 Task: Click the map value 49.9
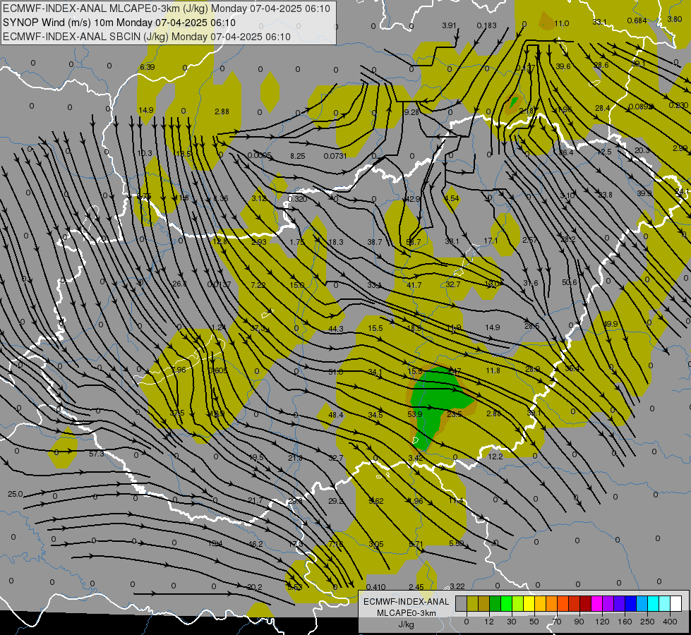611,324
